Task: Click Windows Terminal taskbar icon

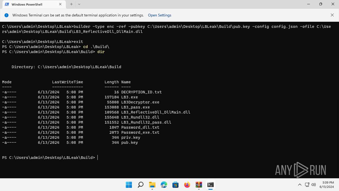Action: (210, 185)
